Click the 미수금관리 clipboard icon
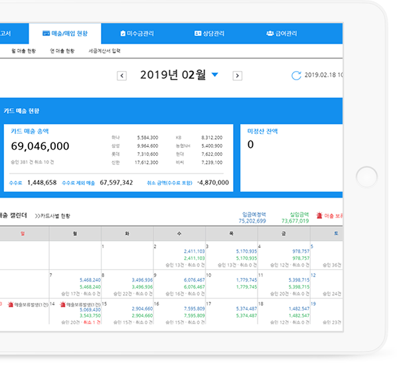397x370 pixels. click(x=123, y=33)
